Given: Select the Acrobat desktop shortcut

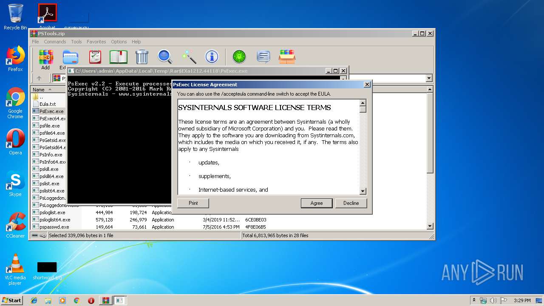Looking at the screenshot, I should point(47,17).
